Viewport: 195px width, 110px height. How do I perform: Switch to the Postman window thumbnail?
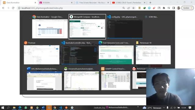tap(41, 55)
